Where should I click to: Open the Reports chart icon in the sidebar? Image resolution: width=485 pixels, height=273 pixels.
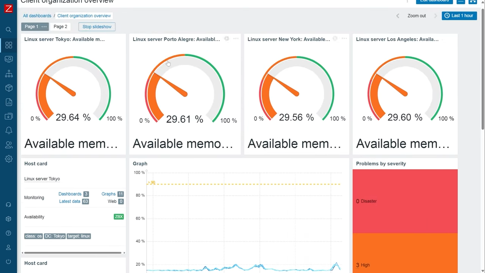pos(8,102)
